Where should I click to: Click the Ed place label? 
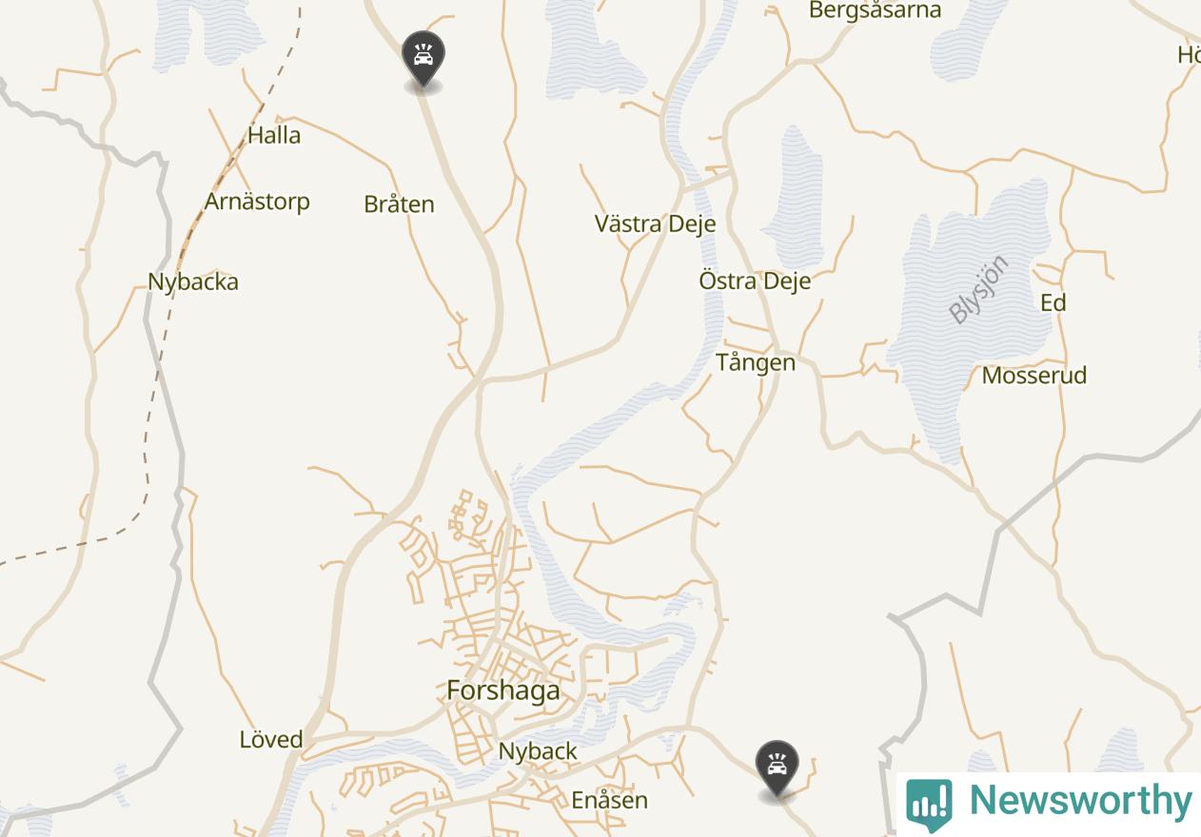[x=1053, y=302]
